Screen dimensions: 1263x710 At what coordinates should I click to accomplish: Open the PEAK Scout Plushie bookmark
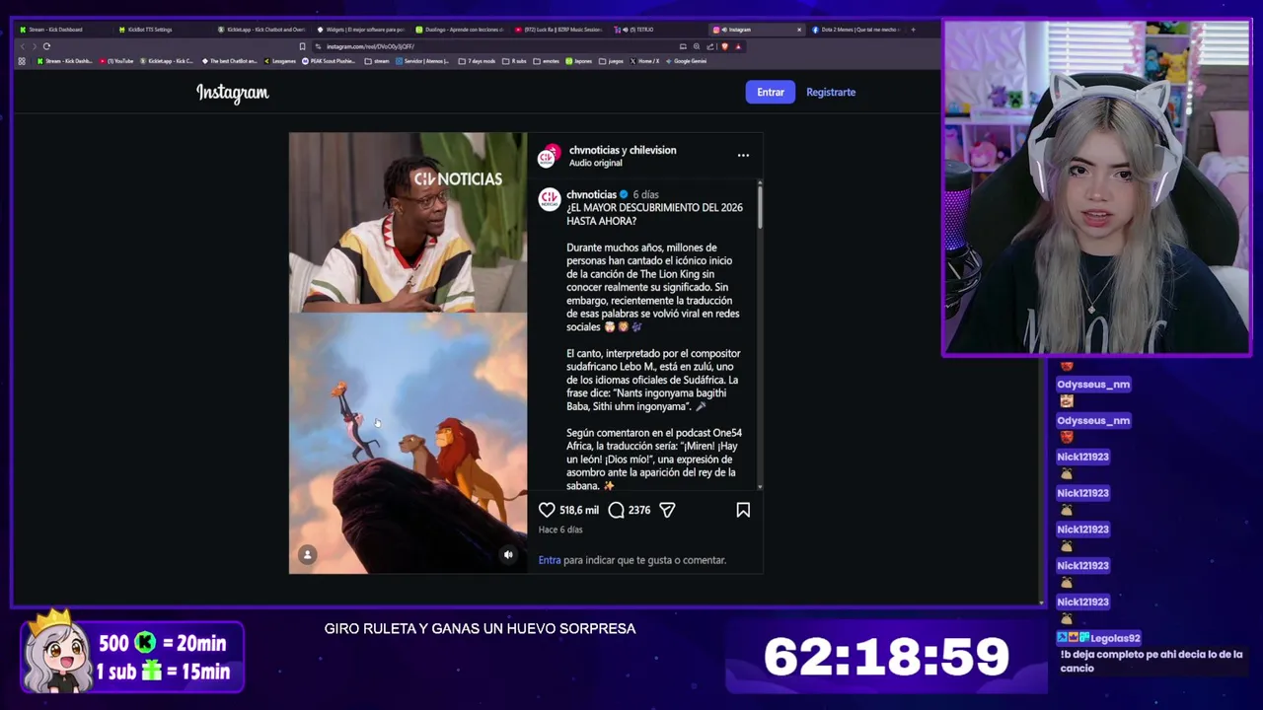click(330, 61)
